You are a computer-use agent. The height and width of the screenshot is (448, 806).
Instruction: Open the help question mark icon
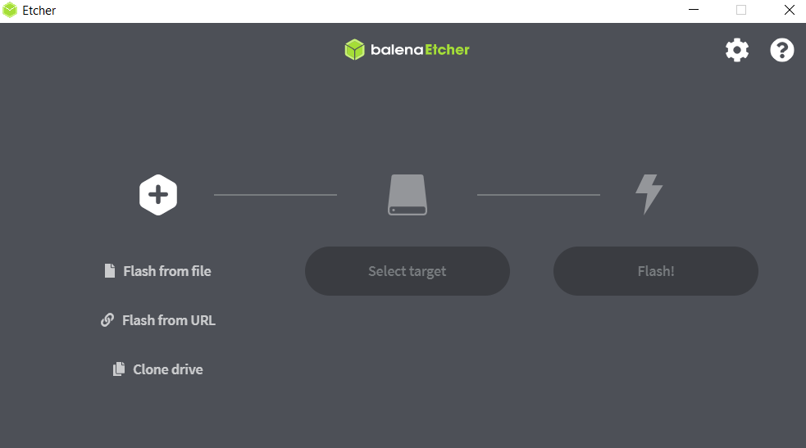[x=782, y=50]
